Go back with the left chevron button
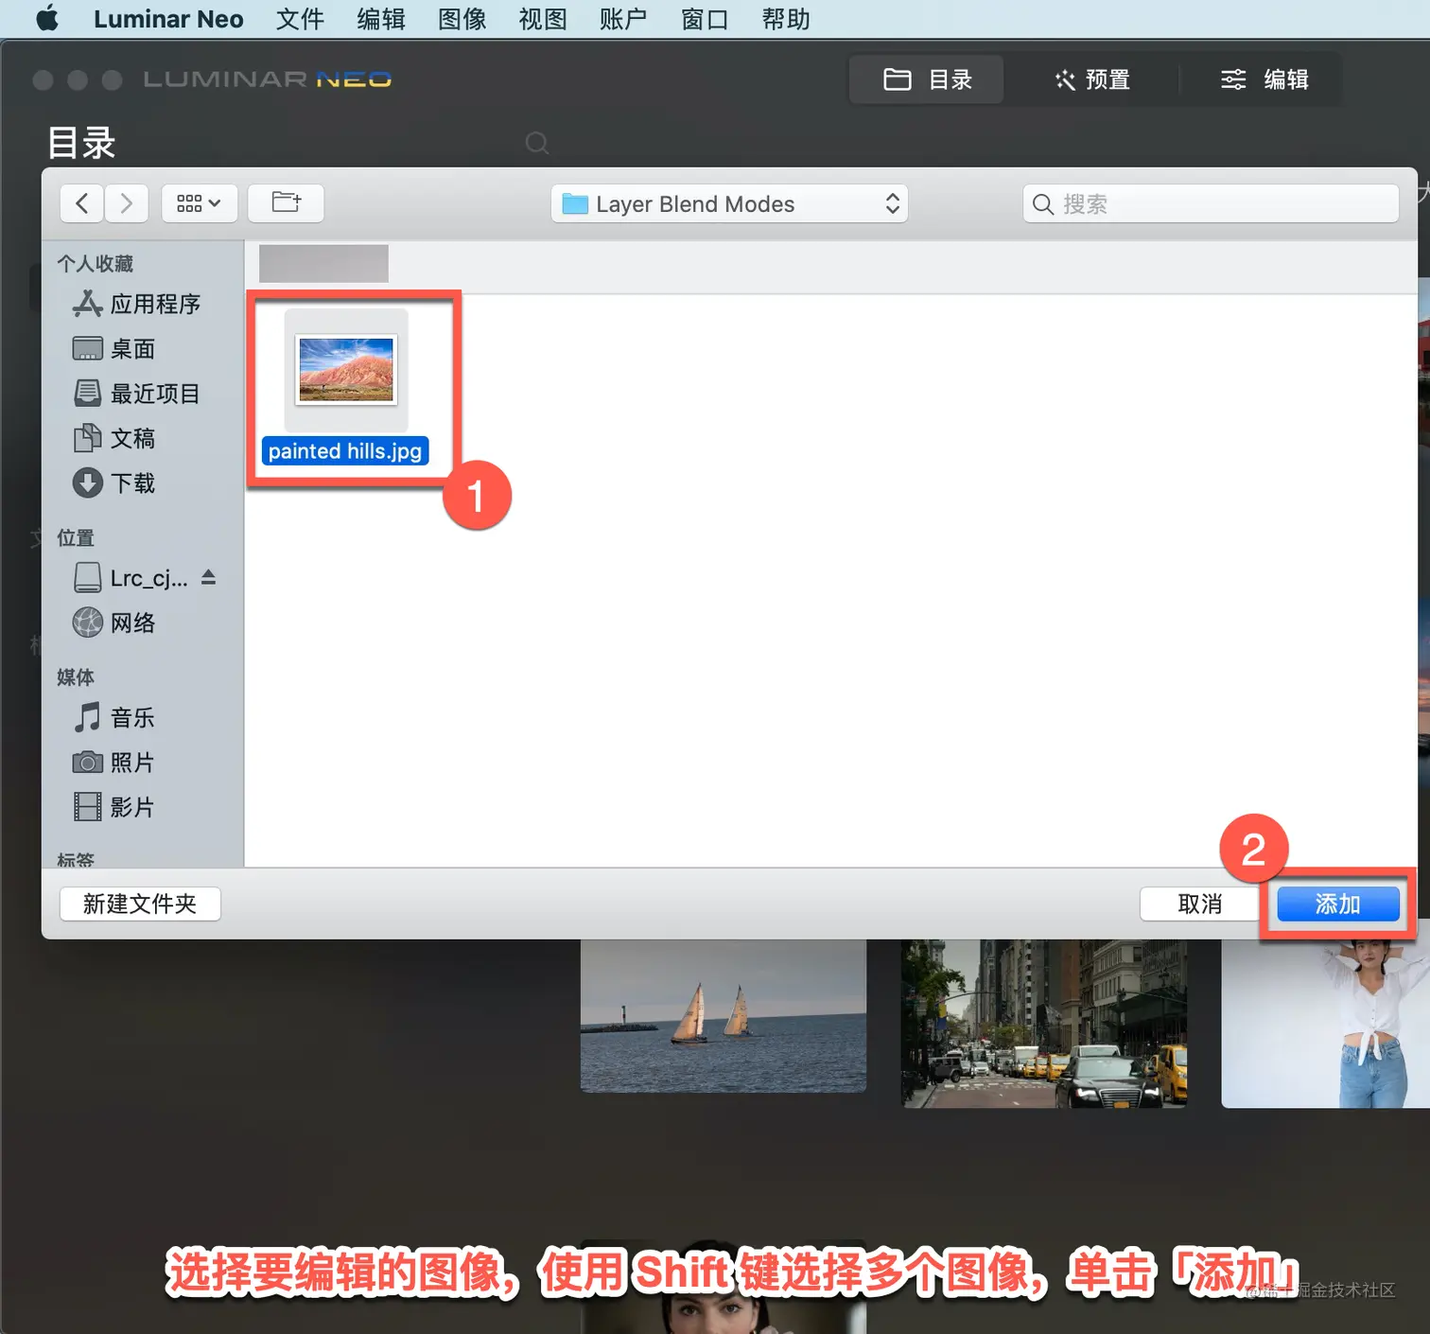The height and width of the screenshot is (1334, 1430). click(82, 203)
